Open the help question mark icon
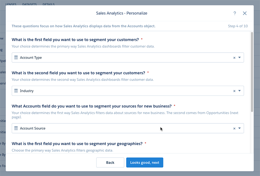This screenshot has width=260, height=176. pos(235,13)
